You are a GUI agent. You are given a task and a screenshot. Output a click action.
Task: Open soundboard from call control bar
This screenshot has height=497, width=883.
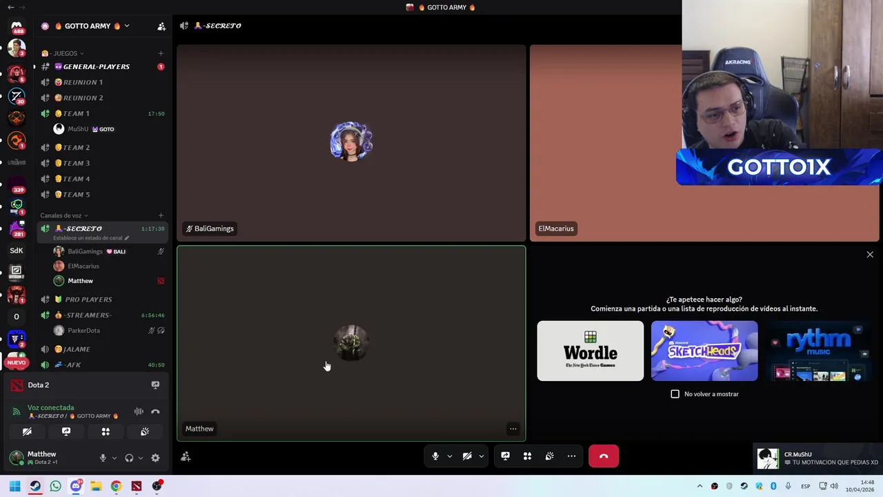coord(549,456)
